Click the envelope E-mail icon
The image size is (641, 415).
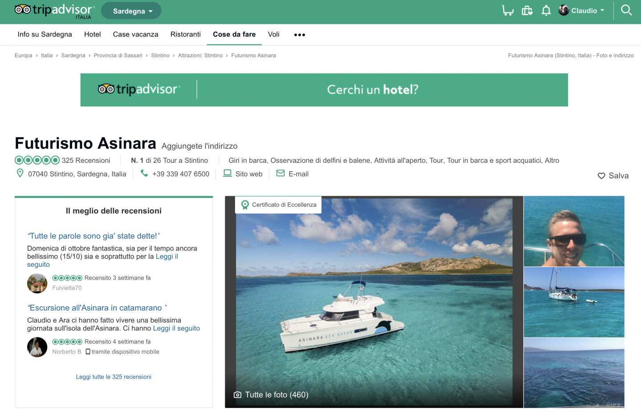pos(280,173)
